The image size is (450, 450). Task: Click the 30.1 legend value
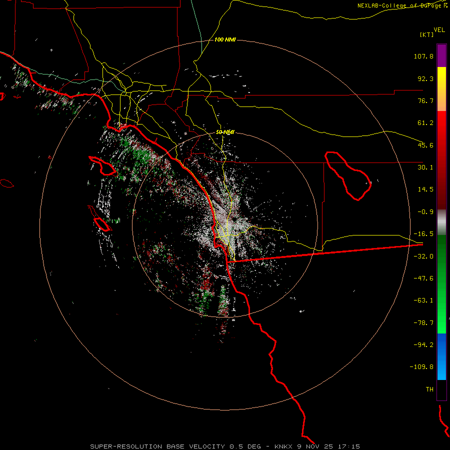(x=425, y=167)
